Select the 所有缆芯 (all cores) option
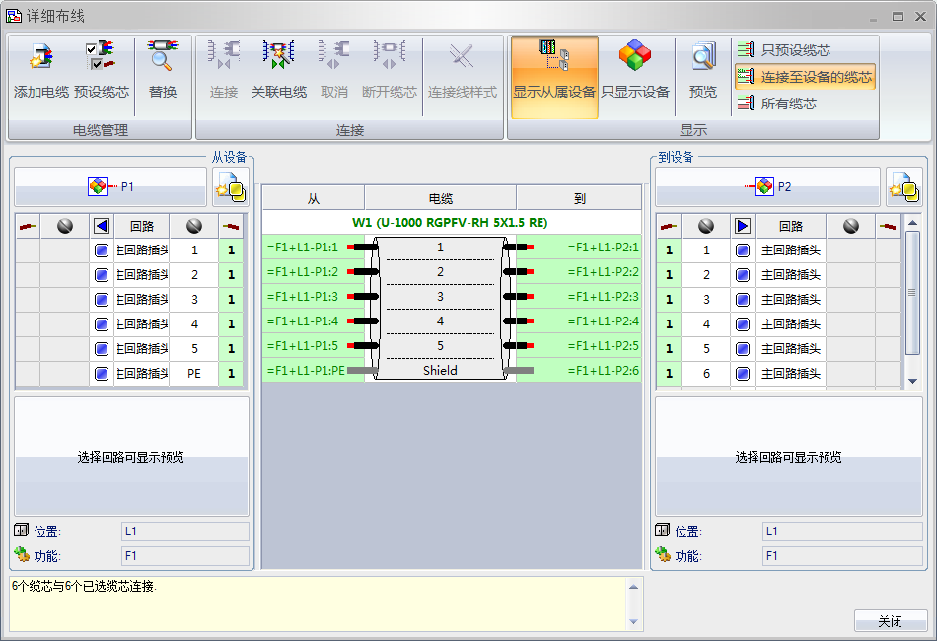Screen dimensions: 937x641 (x=788, y=104)
